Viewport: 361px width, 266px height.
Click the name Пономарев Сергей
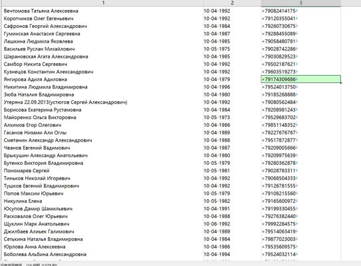pos(27,170)
